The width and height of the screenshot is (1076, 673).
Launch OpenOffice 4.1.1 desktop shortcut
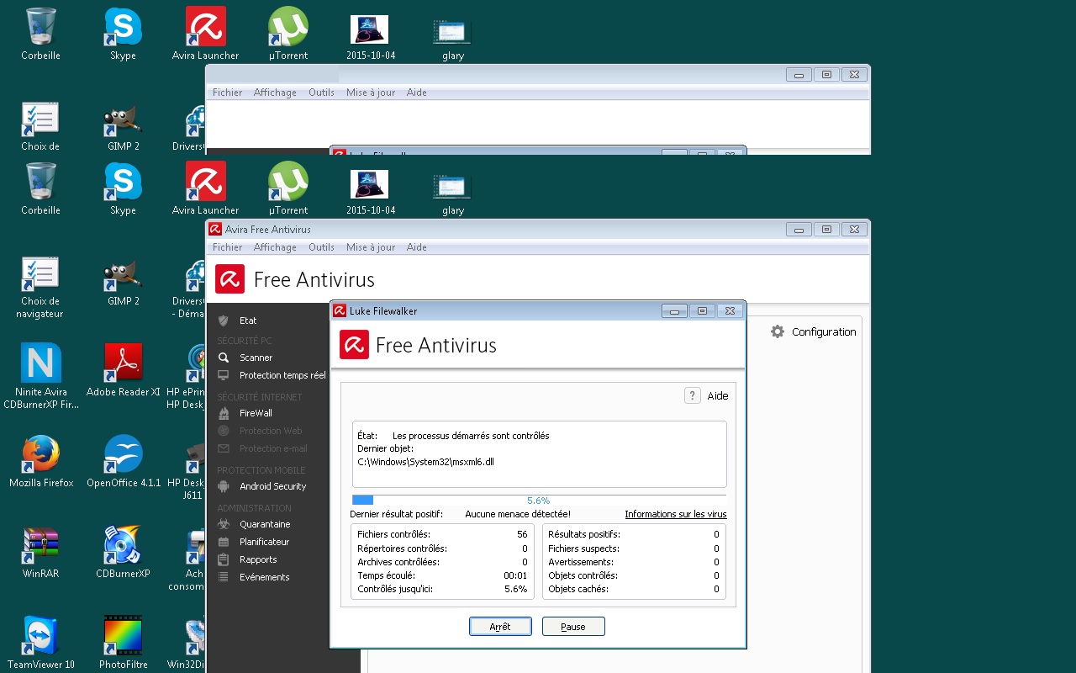click(x=123, y=455)
